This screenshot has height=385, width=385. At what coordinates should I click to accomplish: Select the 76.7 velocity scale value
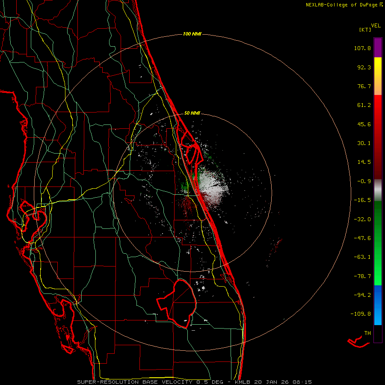pos(364,86)
